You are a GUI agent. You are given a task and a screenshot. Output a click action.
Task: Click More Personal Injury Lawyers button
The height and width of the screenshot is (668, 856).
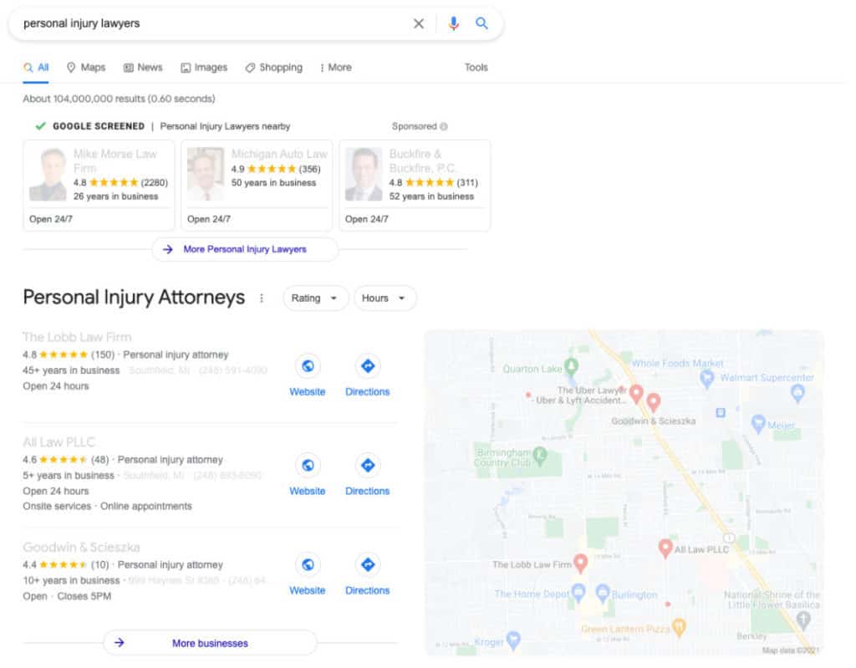click(245, 250)
